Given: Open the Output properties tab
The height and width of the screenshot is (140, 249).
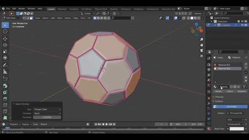Looking at the screenshot, I should coord(209,70).
